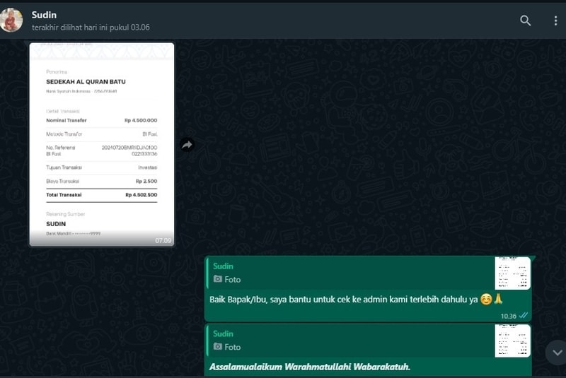The width and height of the screenshot is (566, 378).
Task: Select the text 'Assalamualaikum Warahmatullahi Wabarakatuh.'
Action: pyautogui.click(x=310, y=367)
